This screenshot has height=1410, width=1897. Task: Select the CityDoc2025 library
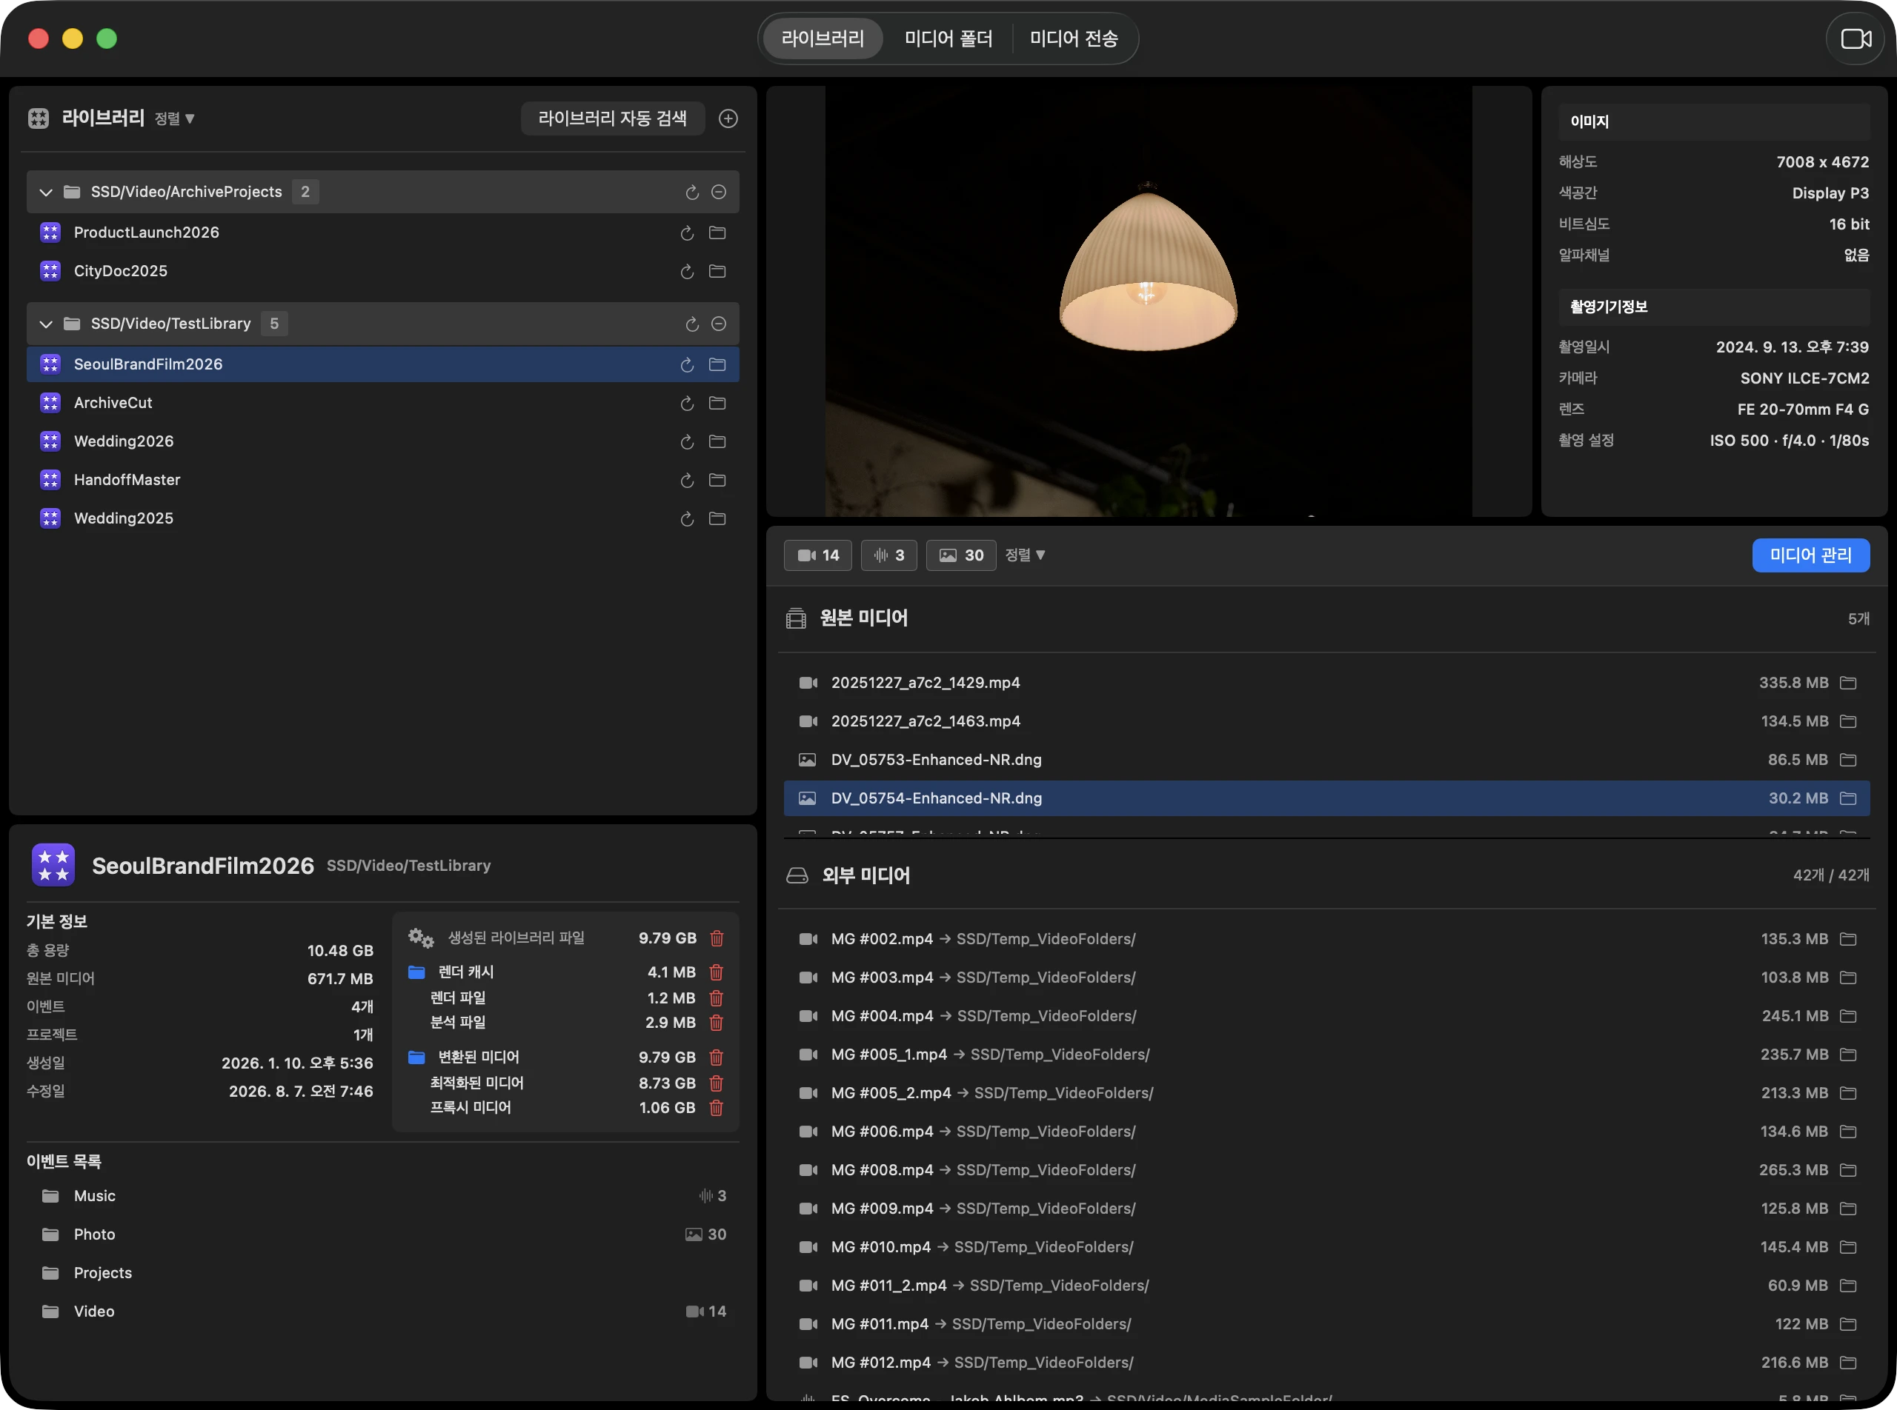coord(382,272)
